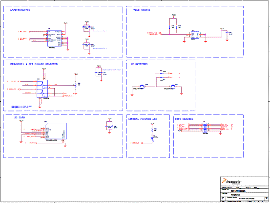270x203 pixels.
Task: Select the SD card connector symbol
Action: [x=56, y=131]
